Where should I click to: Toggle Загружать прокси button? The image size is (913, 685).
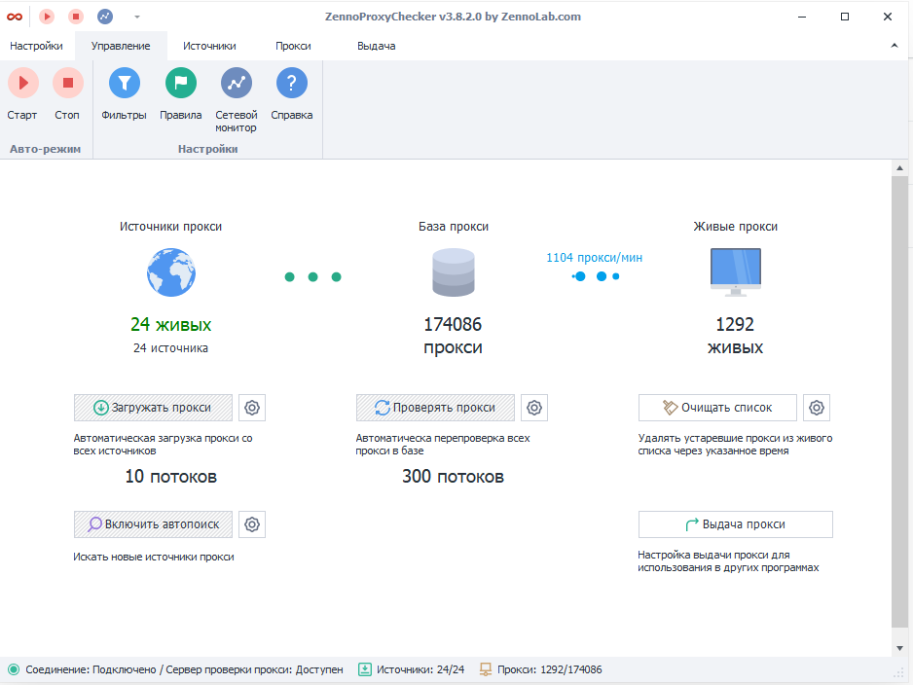click(x=153, y=408)
